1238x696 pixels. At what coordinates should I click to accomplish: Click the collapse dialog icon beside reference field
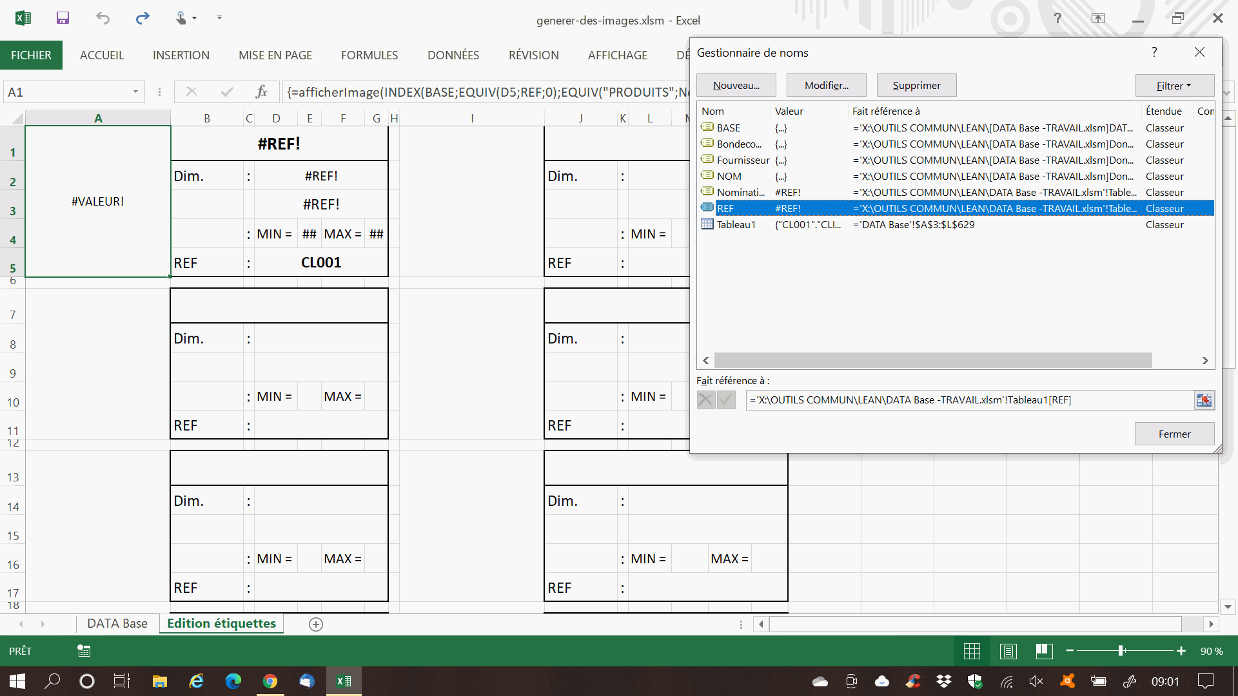pyautogui.click(x=1204, y=400)
